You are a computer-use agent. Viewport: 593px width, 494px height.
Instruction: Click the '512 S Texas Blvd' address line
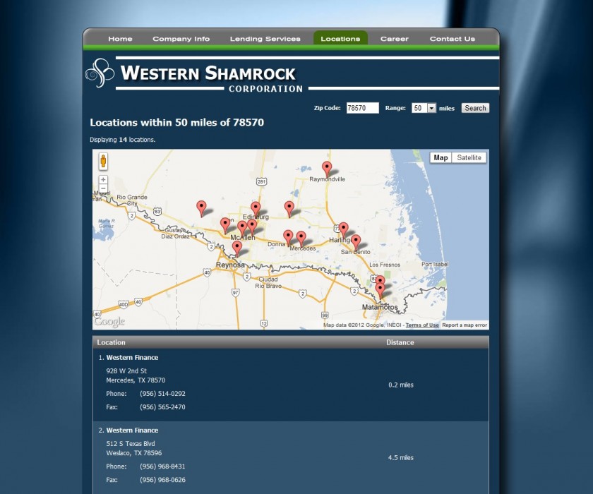(131, 444)
